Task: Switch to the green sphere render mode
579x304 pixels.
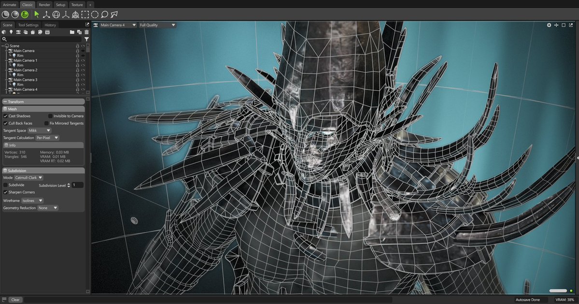Action: click(25, 14)
